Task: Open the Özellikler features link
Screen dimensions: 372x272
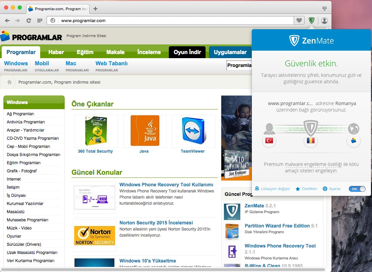Action: 306,189
